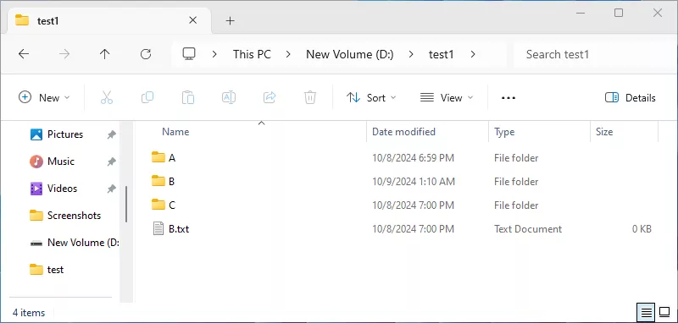Expand chevron before This PC
This screenshot has height=323, width=678.
pos(214,54)
